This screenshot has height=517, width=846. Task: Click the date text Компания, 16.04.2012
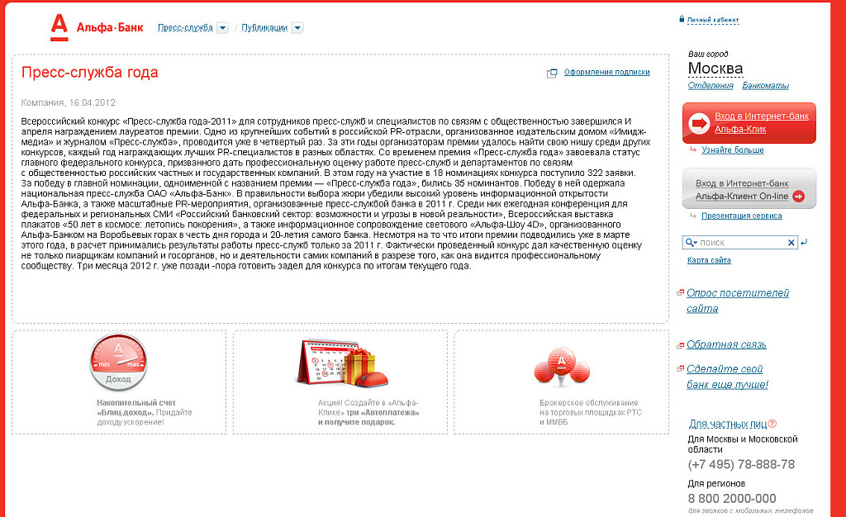(68, 102)
